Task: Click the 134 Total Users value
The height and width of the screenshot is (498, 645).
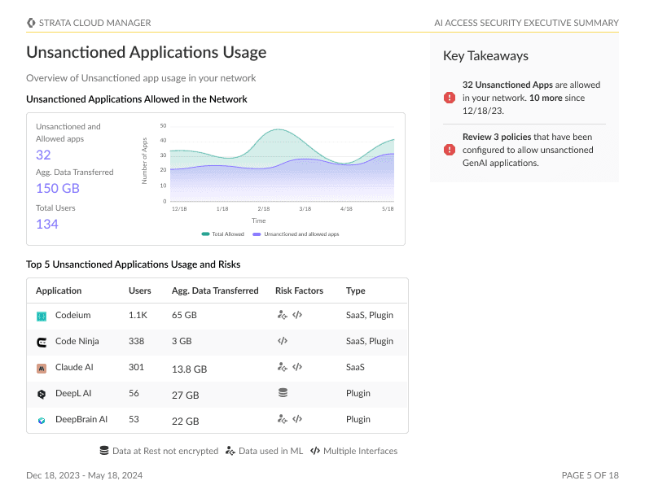Action: click(x=47, y=224)
